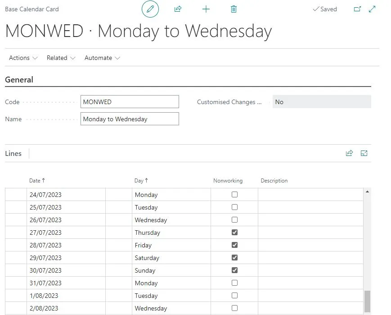Check Nonworking for 24/07/2023 Monday

(x=235, y=194)
